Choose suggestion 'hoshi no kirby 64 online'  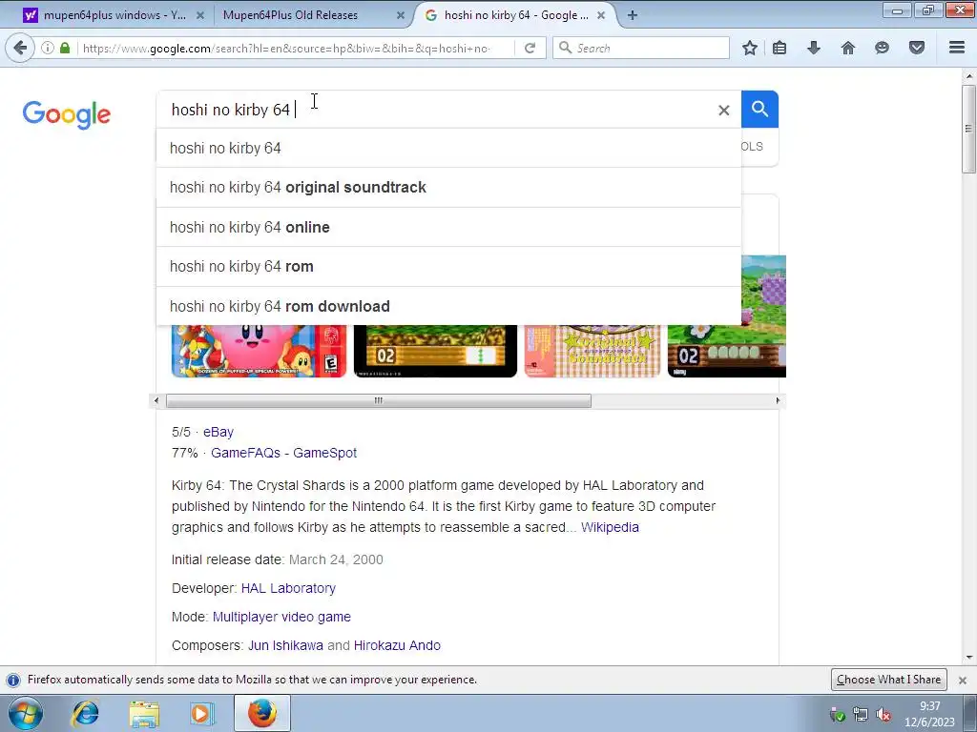click(x=448, y=227)
